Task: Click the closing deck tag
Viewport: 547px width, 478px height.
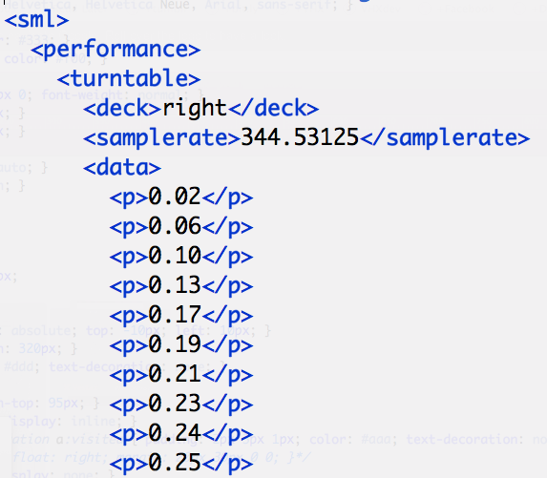Action: pyautogui.click(x=273, y=108)
